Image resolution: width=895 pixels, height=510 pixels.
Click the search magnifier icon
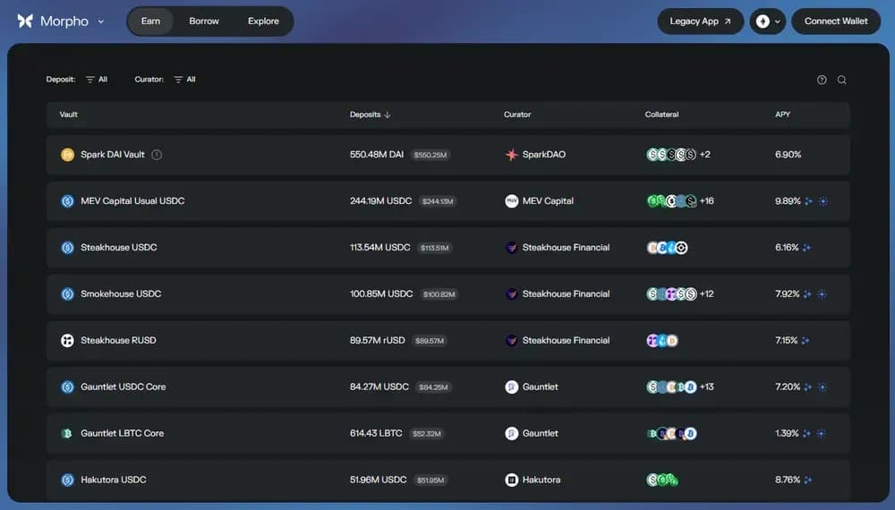click(x=842, y=80)
